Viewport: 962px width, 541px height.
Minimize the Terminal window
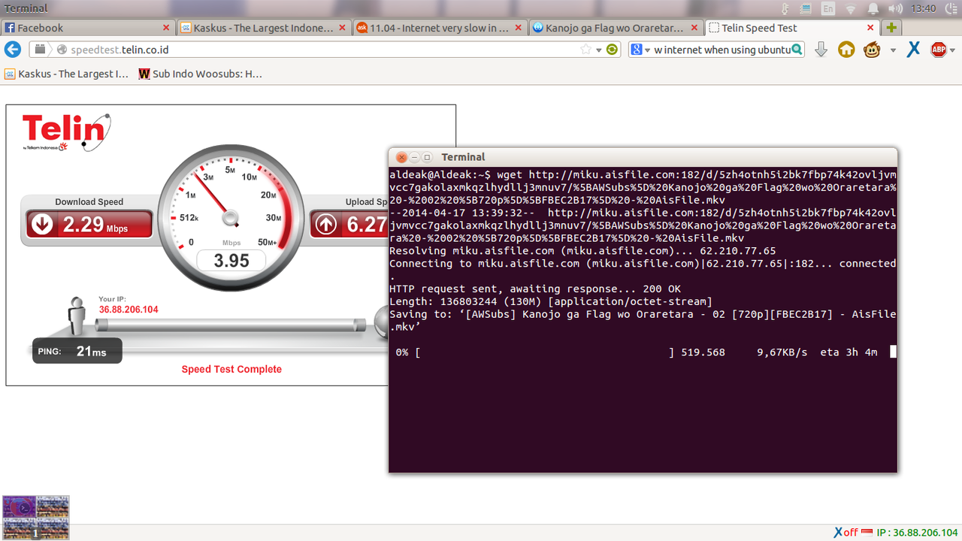(414, 157)
